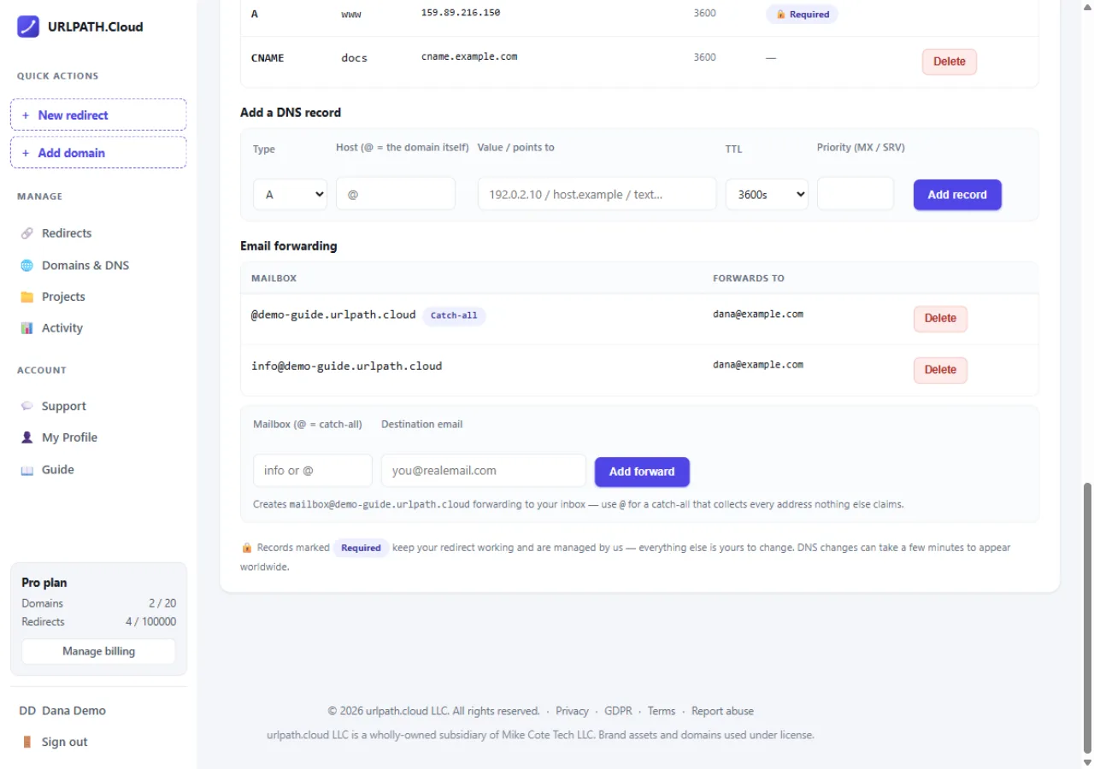Click the cname.example.com value
The image size is (1094, 769).
(469, 56)
